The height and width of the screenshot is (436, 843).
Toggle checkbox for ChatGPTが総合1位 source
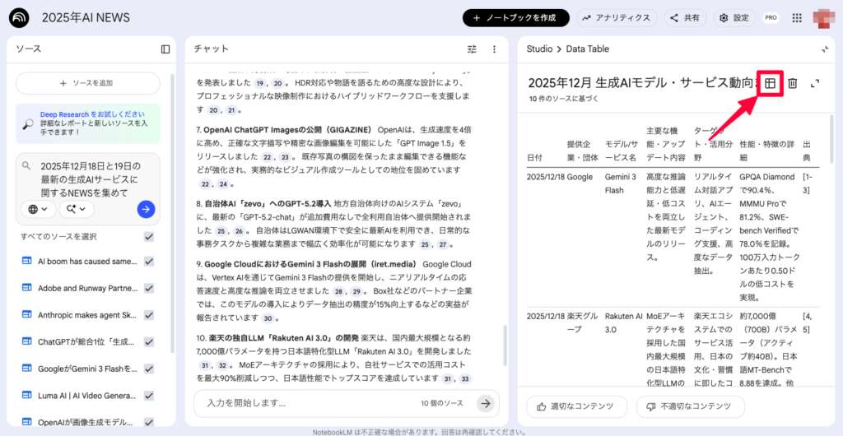click(x=149, y=341)
